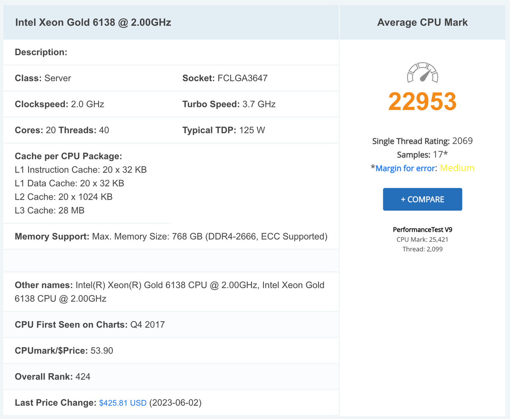Click the Typical TDP 125 W entry
510x419 pixels.
pyautogui.click(x=224, y=130)
